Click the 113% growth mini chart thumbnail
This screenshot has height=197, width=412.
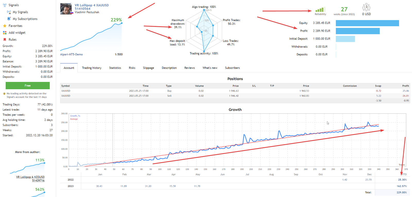pos(28,166)
